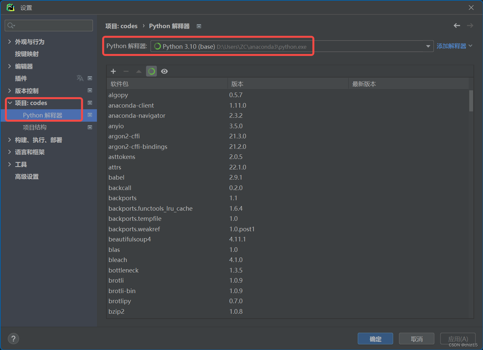Click version 4.11.1 cell
This screenshot has width=483, height=350.
pyautogui.click(x=238, y=239)
